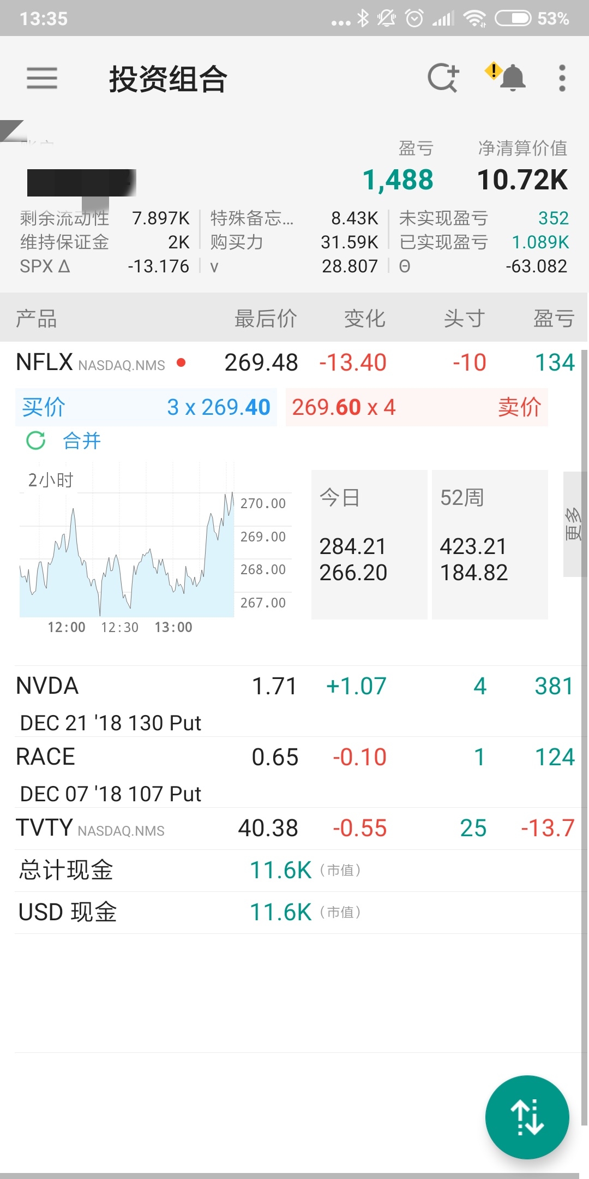Tap the red dot next to NFLX
This screenshot has height=1179, width=589.
(x=182, y=362)
